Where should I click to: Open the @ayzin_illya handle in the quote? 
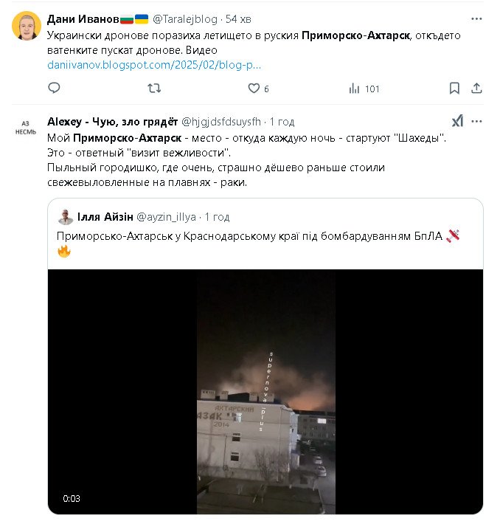(x=164, y=217)
